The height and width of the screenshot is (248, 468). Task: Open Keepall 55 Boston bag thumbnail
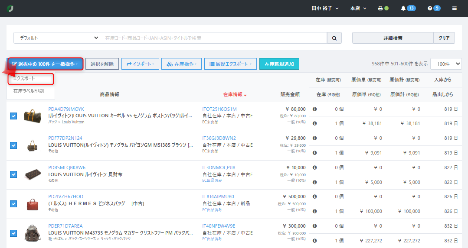click(x=33, y=116)
